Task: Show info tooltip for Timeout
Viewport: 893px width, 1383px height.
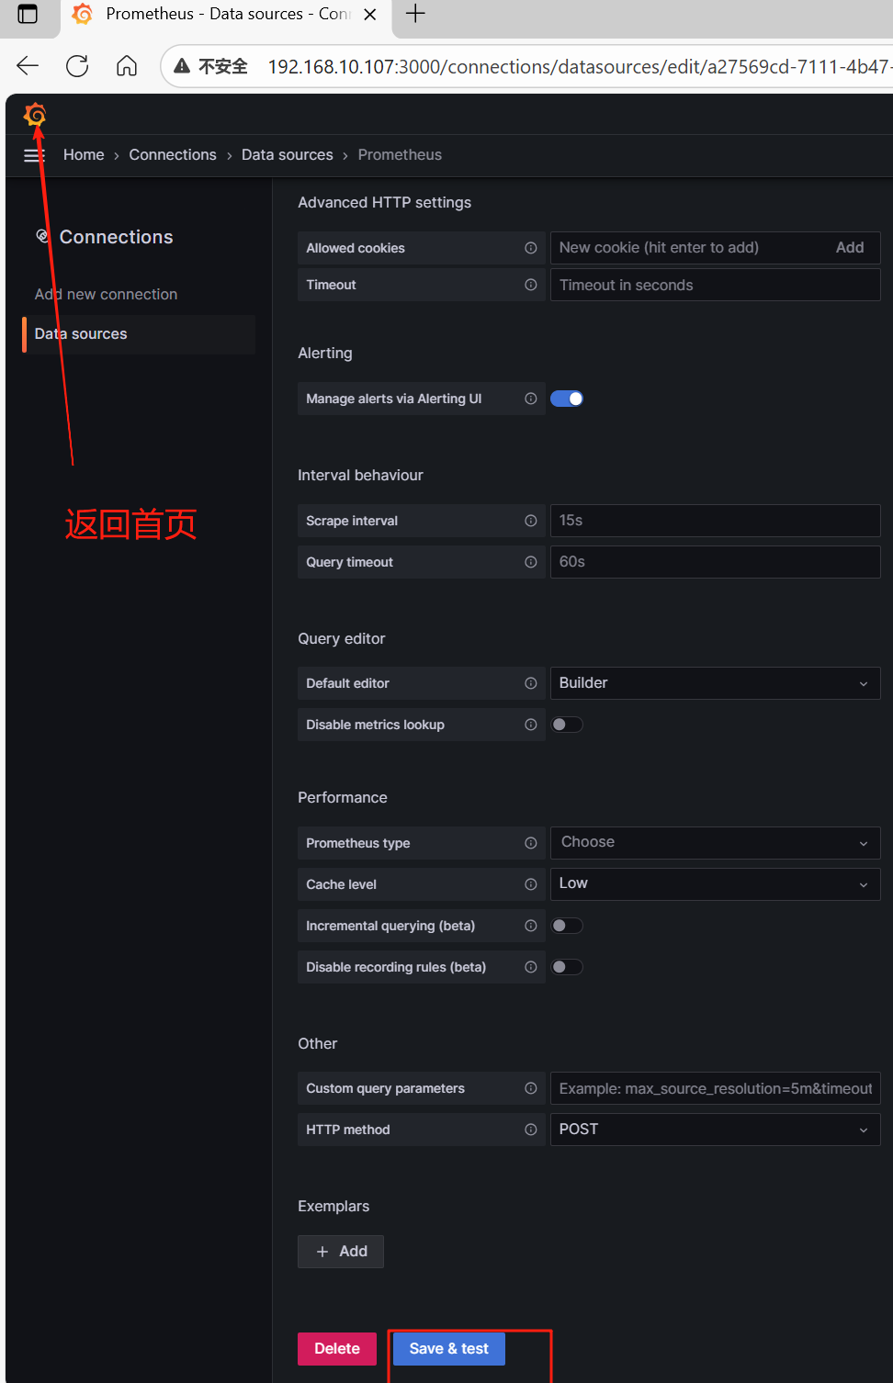Action: coord(531,285)
